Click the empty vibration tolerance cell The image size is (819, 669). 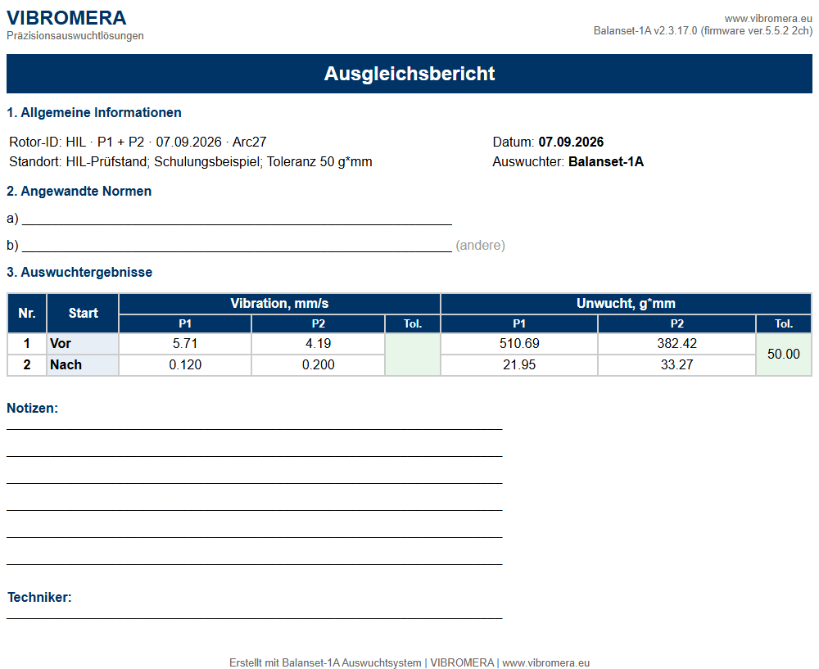tap(413, 355)
